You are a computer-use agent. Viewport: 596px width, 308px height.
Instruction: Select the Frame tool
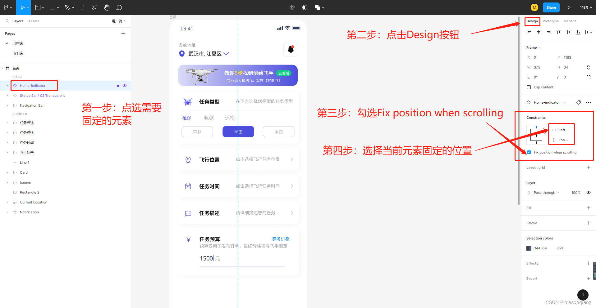pos(38,7)
